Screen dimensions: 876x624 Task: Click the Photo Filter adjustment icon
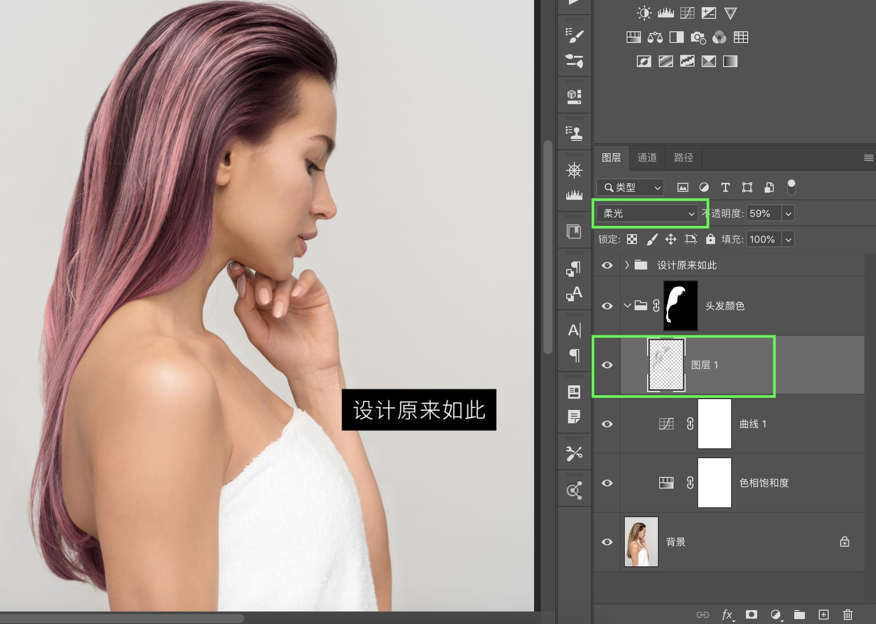point(698,37)
